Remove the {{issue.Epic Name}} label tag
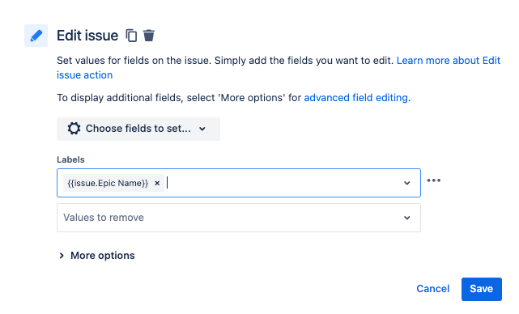The image size is (519, 314). [x=157, y=183]
